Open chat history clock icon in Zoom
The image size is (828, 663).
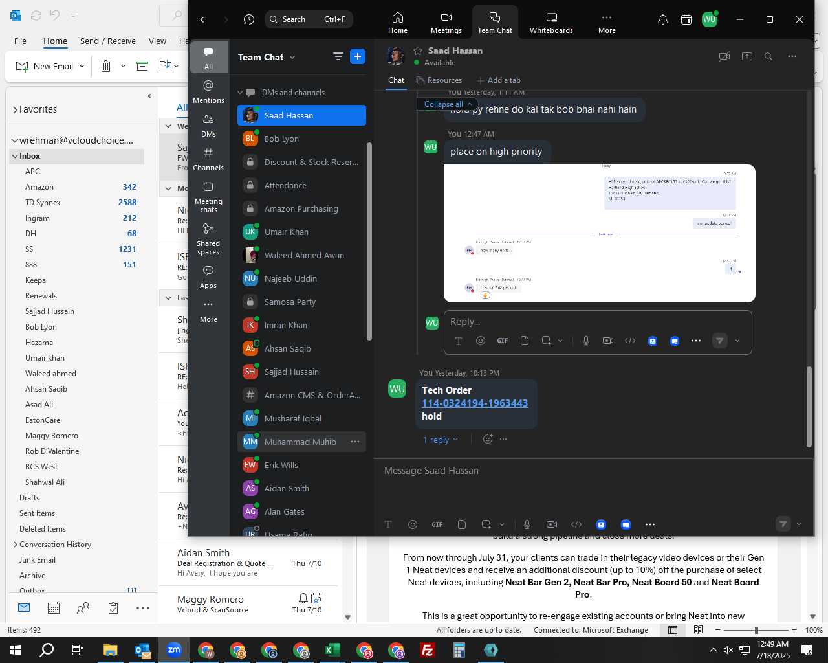(x=249, y=19)
